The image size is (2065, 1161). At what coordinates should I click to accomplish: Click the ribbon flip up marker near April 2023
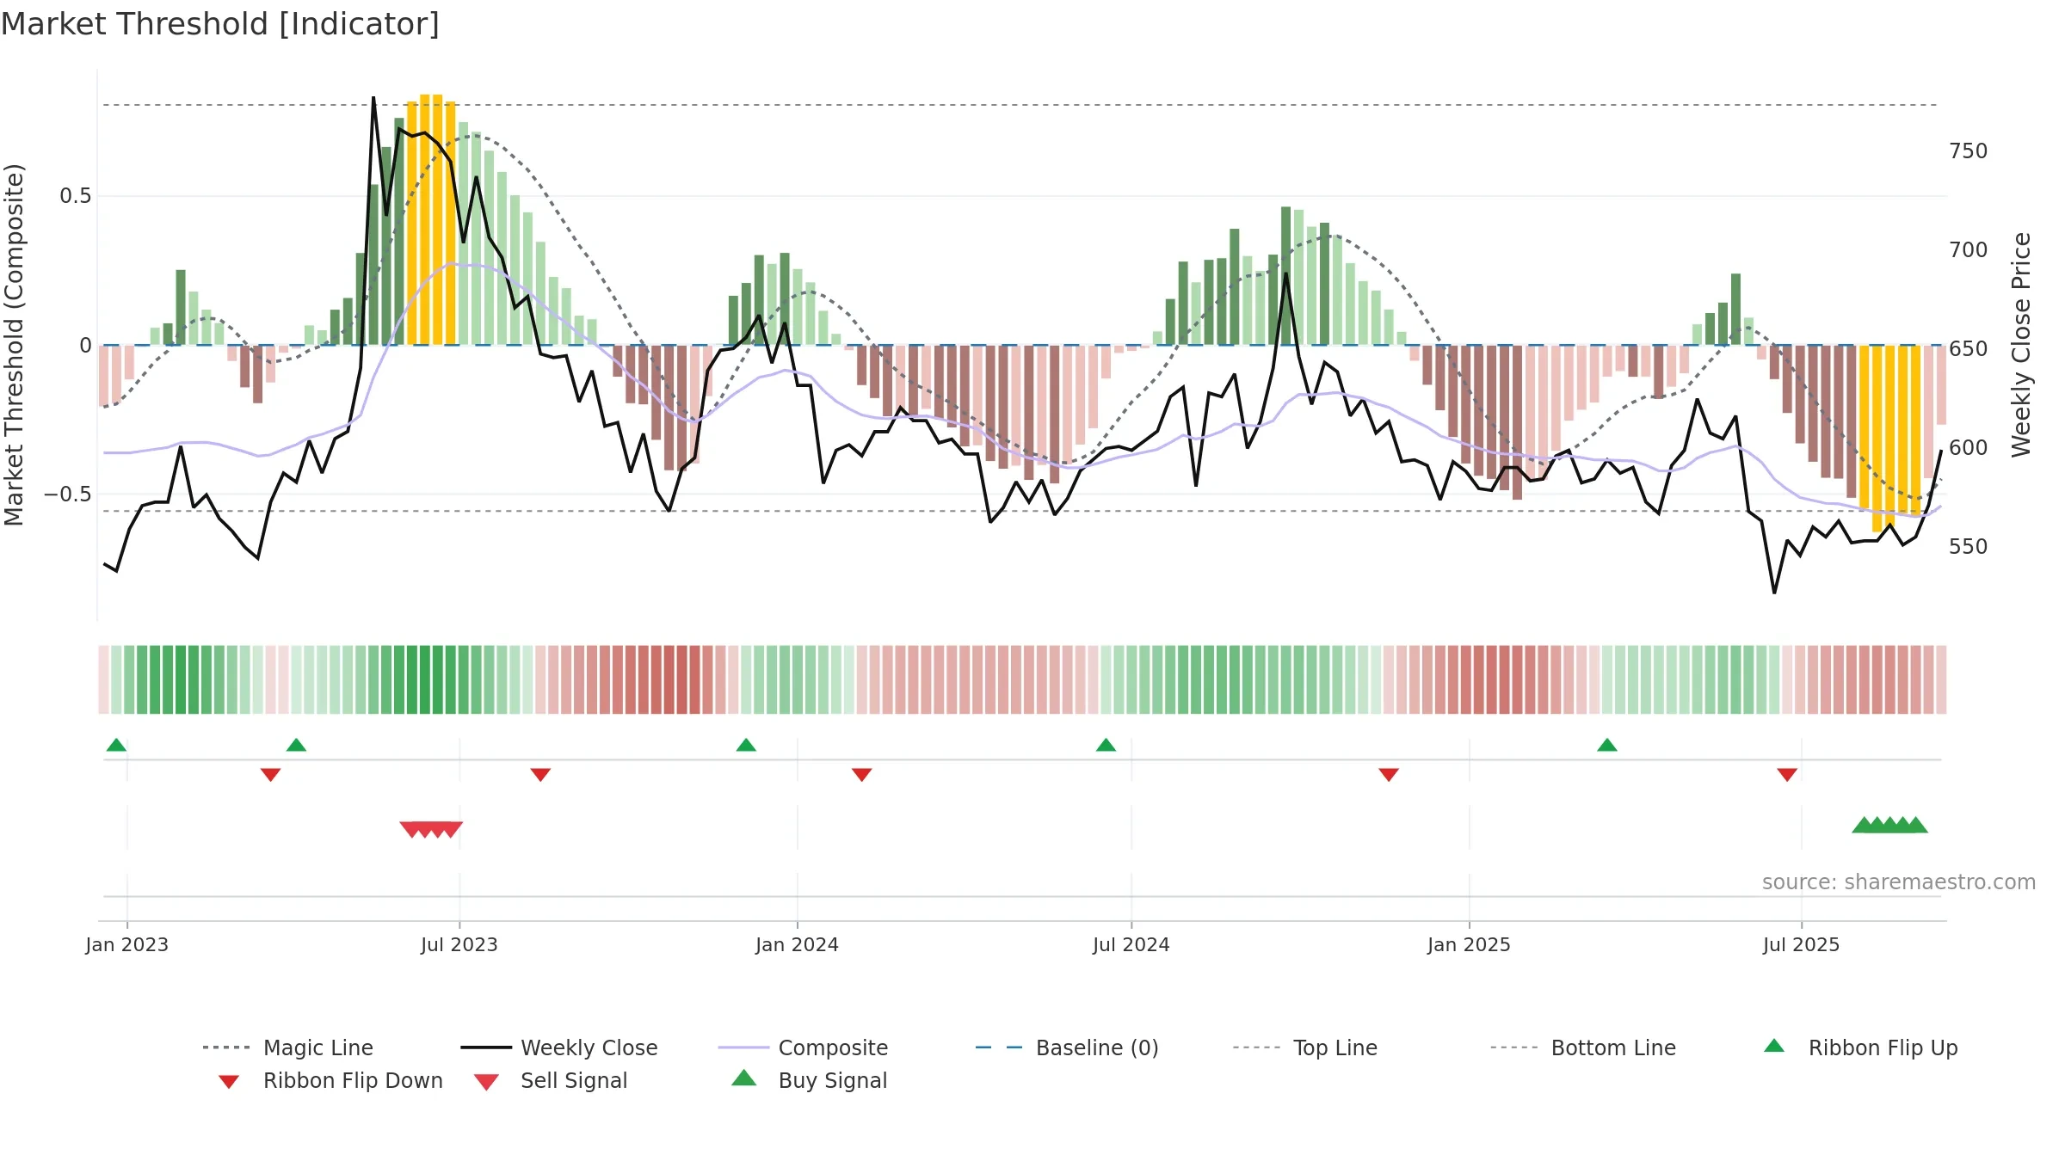[296, 745]
